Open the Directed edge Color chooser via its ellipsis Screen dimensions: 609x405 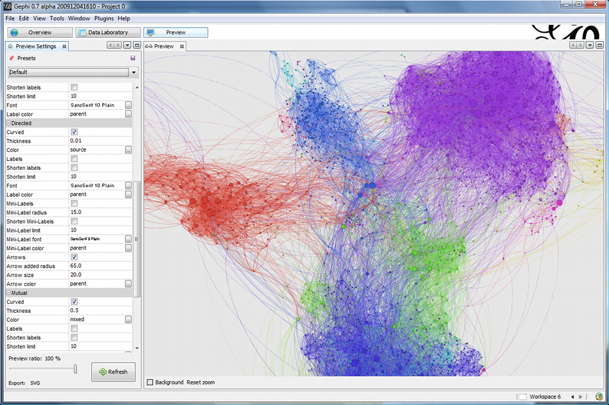coord(127,149)
